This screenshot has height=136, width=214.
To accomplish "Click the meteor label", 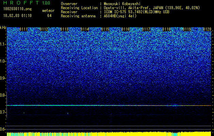I will [x=48, y=11].
